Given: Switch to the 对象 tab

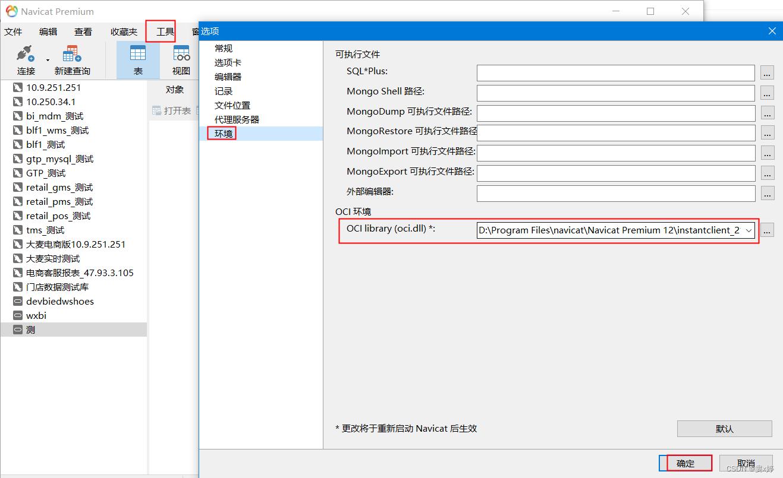Looking at the screenshot, I should (175, 90).
